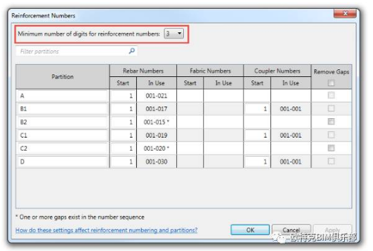Select partition name field C2
Image resolution: width=373 pixels, height=251 pixels.
point(63,149)
